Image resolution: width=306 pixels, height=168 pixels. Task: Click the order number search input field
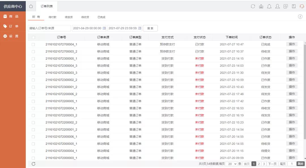coord(49,28)
